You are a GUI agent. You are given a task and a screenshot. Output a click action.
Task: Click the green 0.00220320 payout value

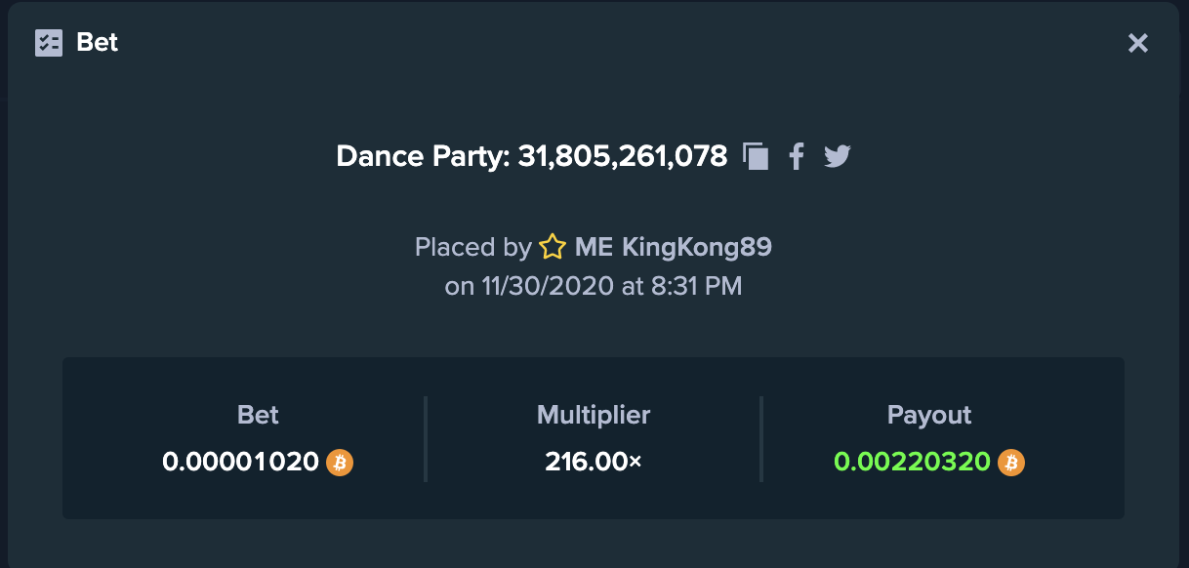point(913,462)
